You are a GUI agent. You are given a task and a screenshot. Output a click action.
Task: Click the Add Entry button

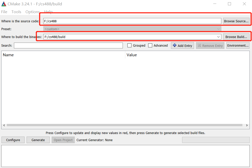(182, 46)
